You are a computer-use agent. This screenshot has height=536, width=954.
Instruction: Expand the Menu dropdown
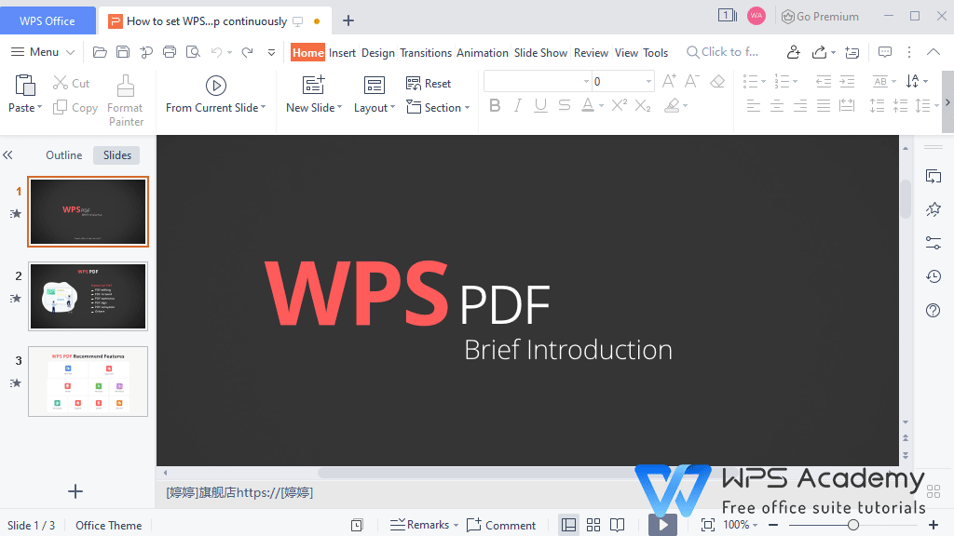click(43, 52)
